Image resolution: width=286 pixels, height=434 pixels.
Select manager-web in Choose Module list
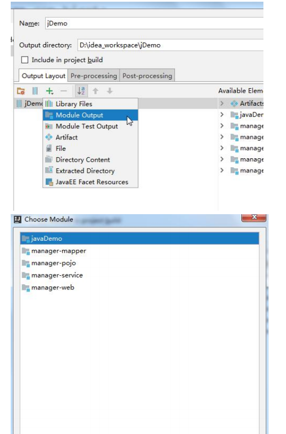(139, 287)
